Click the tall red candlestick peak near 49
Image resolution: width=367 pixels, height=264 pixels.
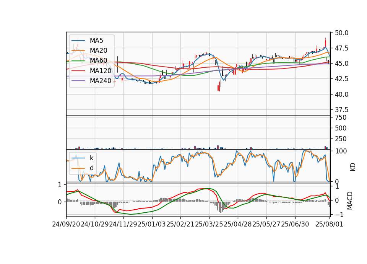click(325, 43)
